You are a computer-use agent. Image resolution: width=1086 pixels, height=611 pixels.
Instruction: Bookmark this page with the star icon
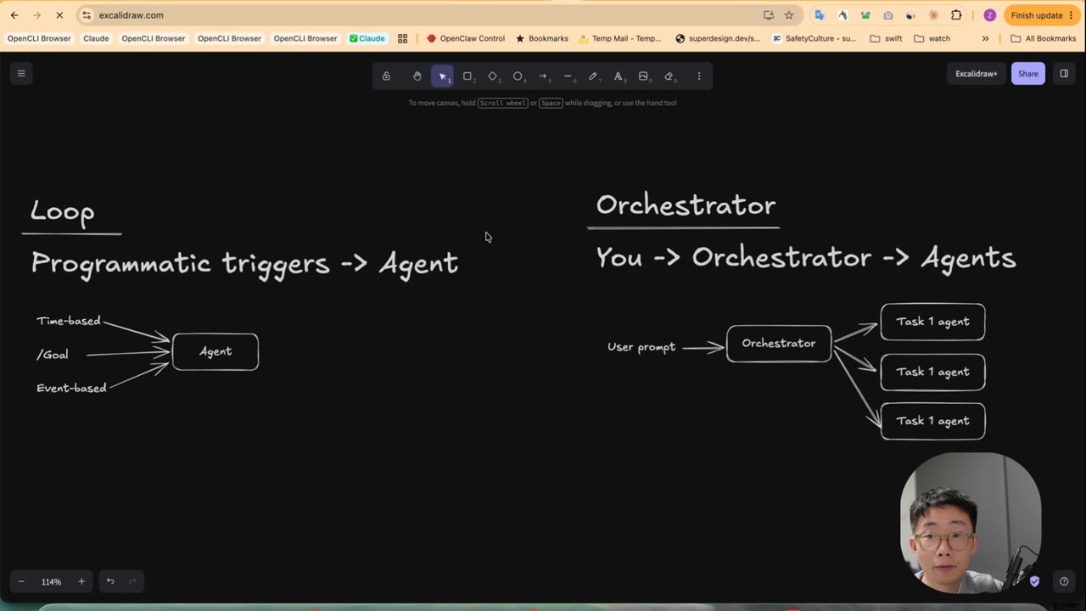pyautogui.click(x=789, y=15)
